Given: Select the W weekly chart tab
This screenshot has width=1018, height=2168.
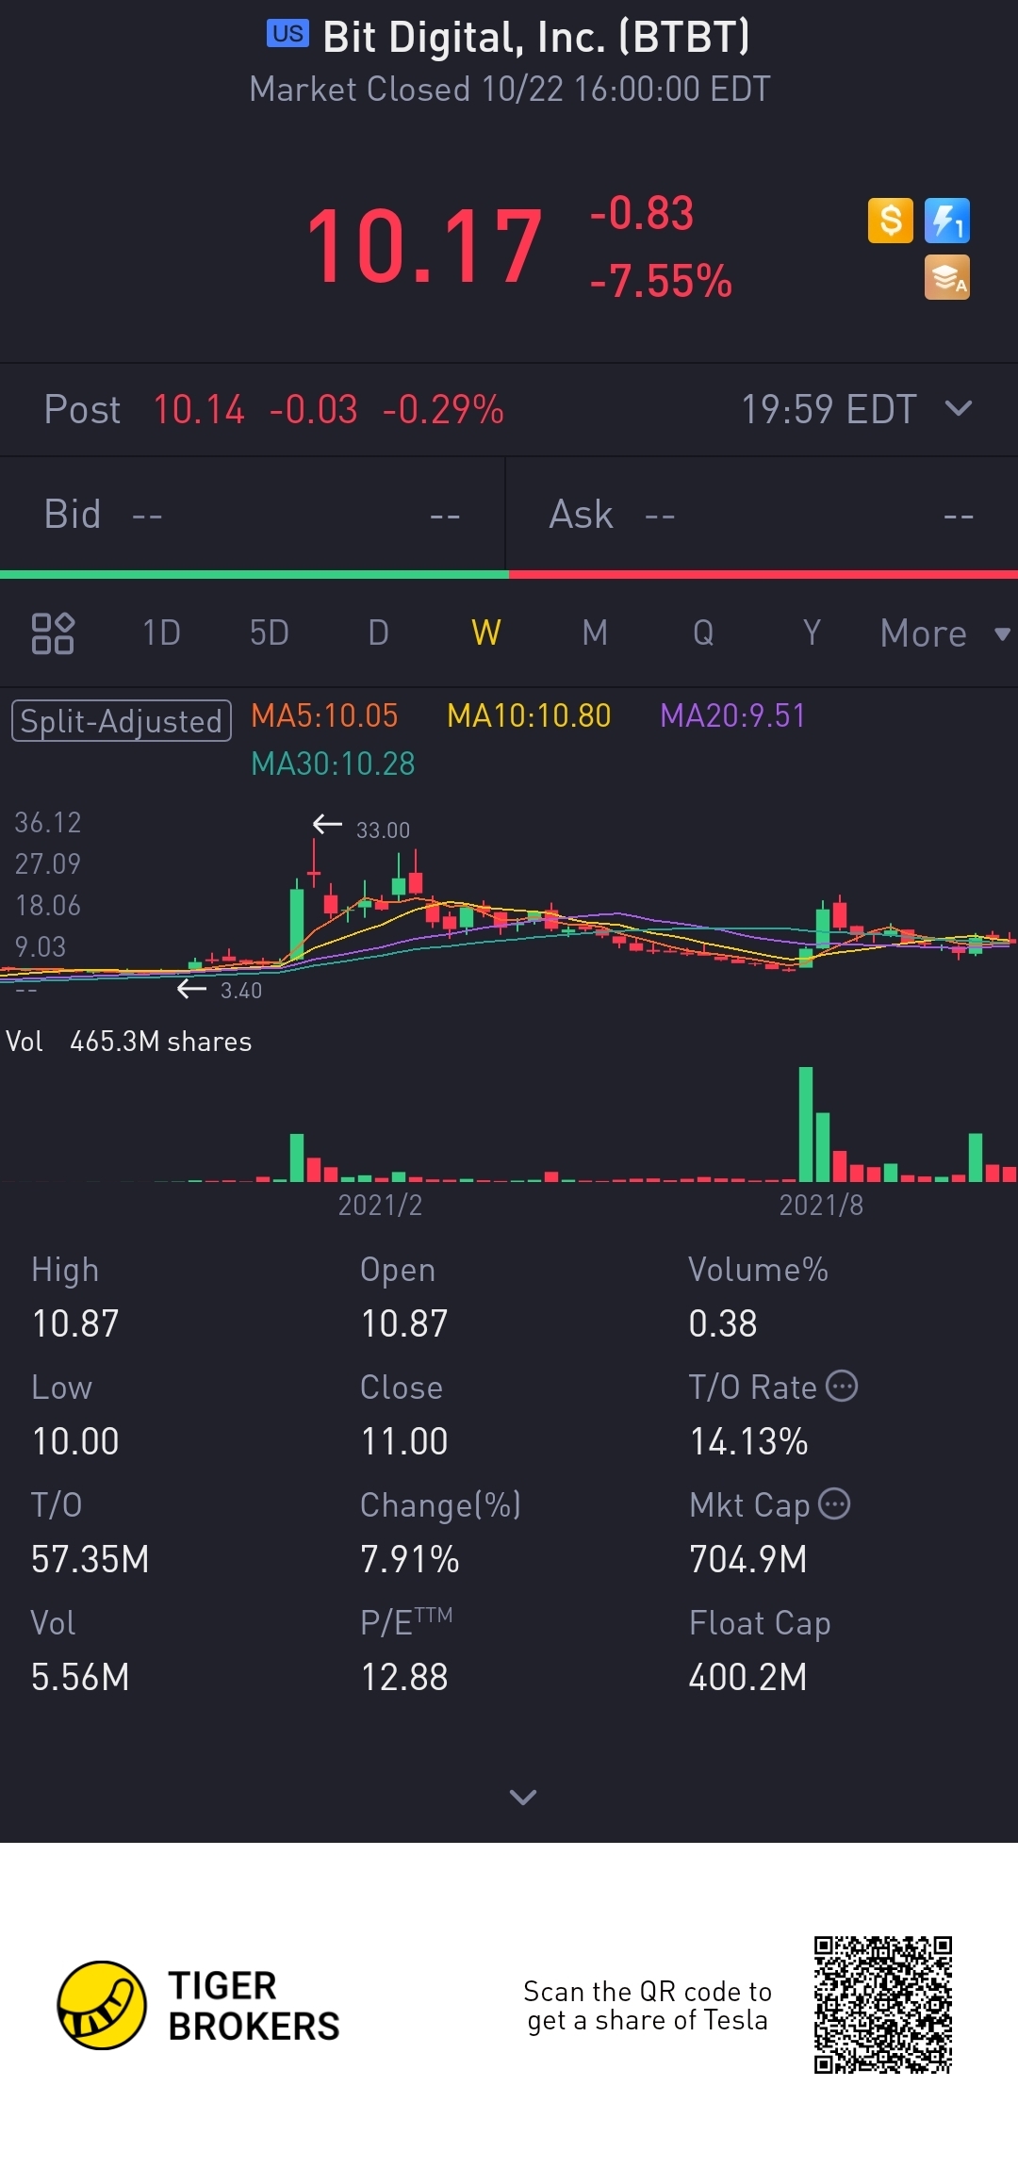Looking at the screenshot, I should click(486, 633).
